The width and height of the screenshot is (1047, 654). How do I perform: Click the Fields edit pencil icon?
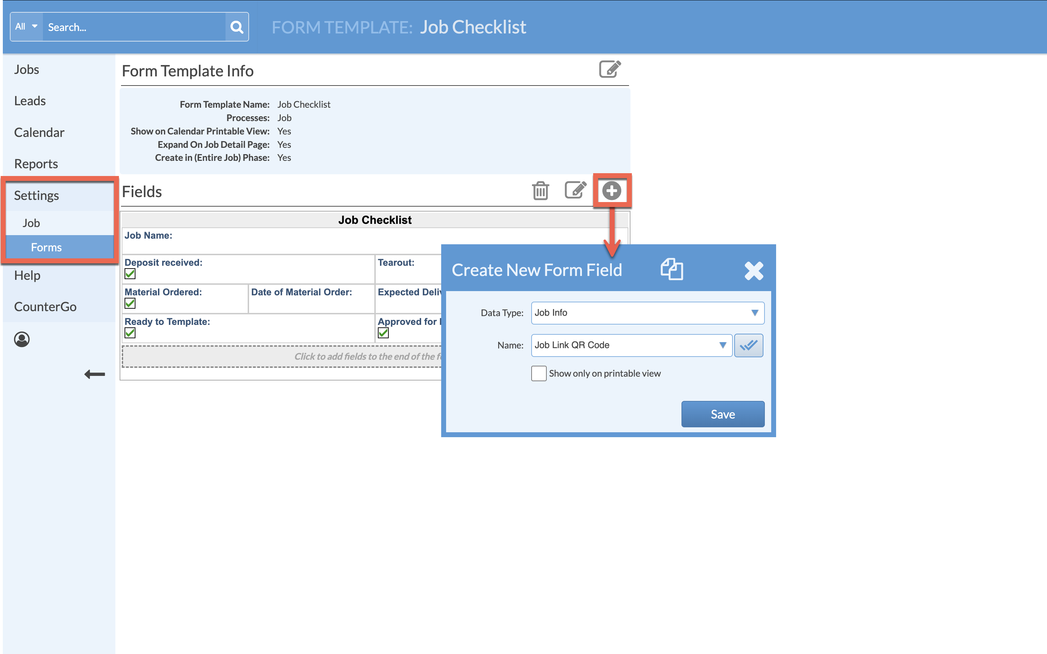575,190
